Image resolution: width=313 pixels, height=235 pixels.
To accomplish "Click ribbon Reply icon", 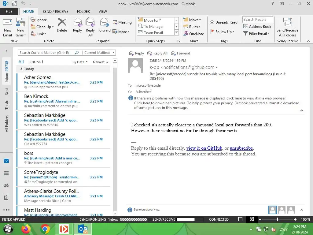I will (77, 25).
